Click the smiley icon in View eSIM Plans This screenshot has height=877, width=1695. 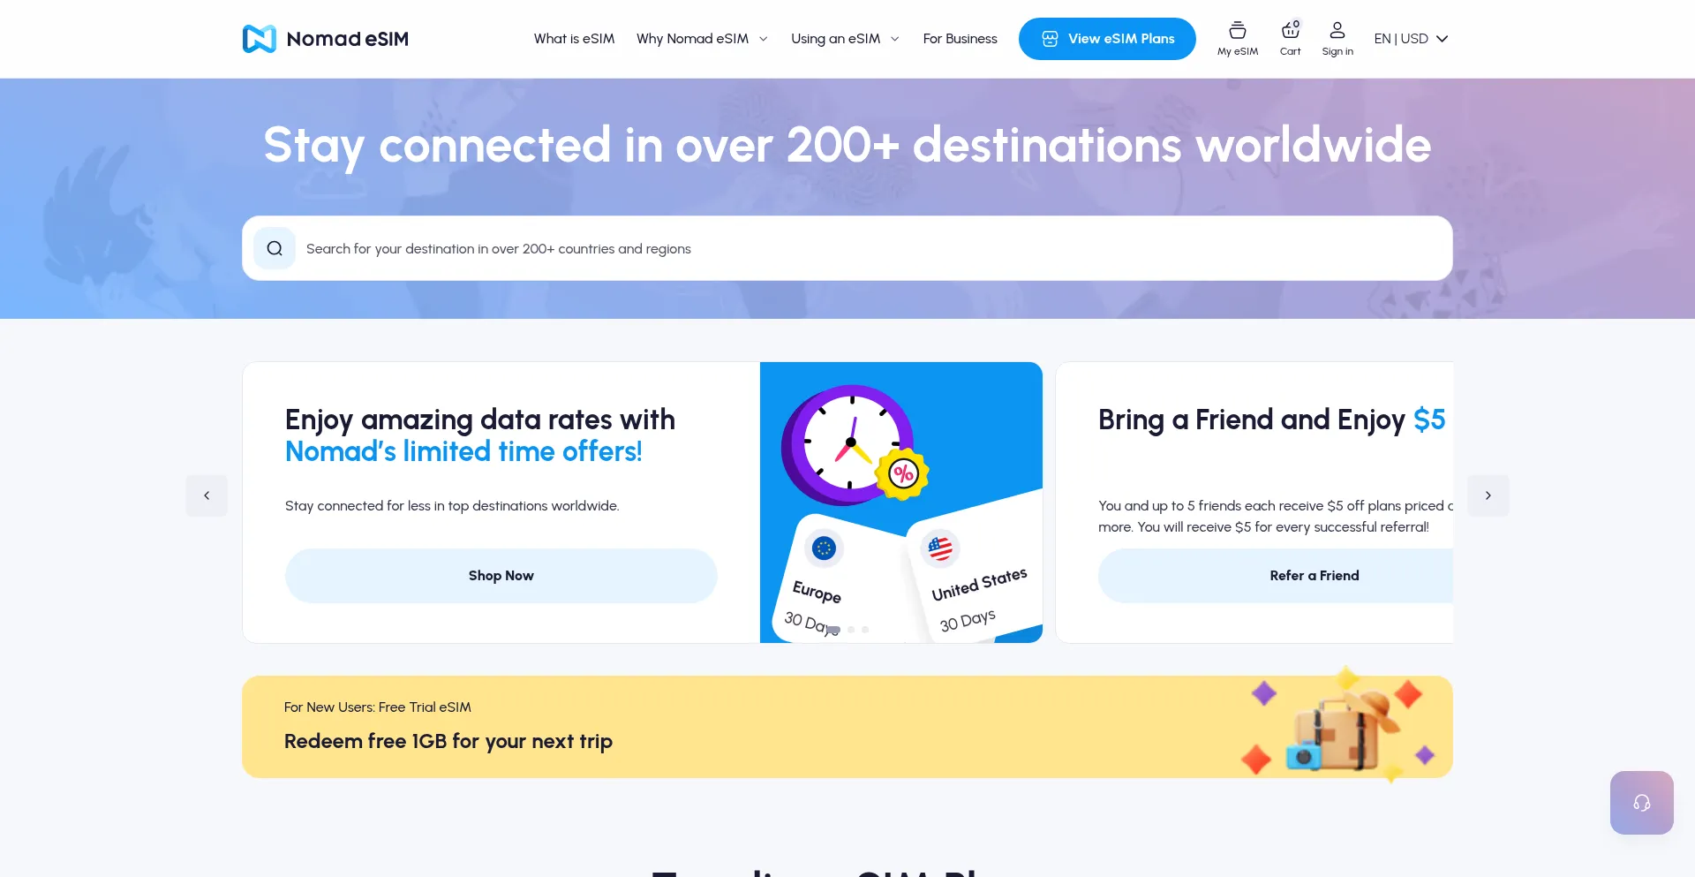tap(1050, 38)
